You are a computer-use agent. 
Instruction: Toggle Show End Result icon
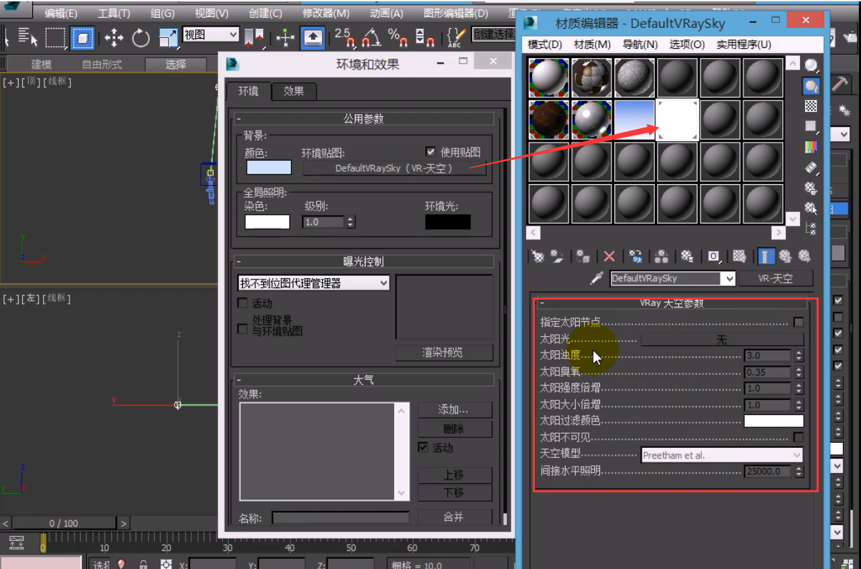tap(766, 256)
